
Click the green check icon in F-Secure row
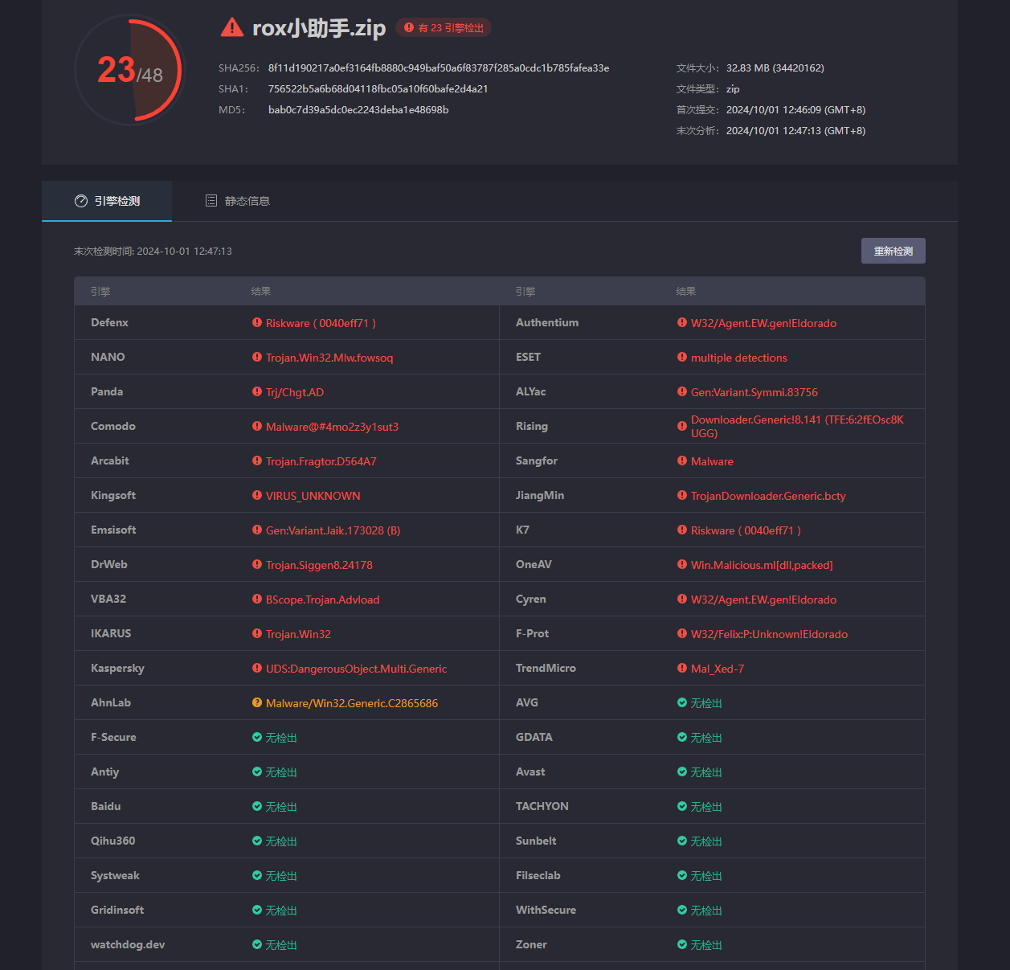point(257,738)
